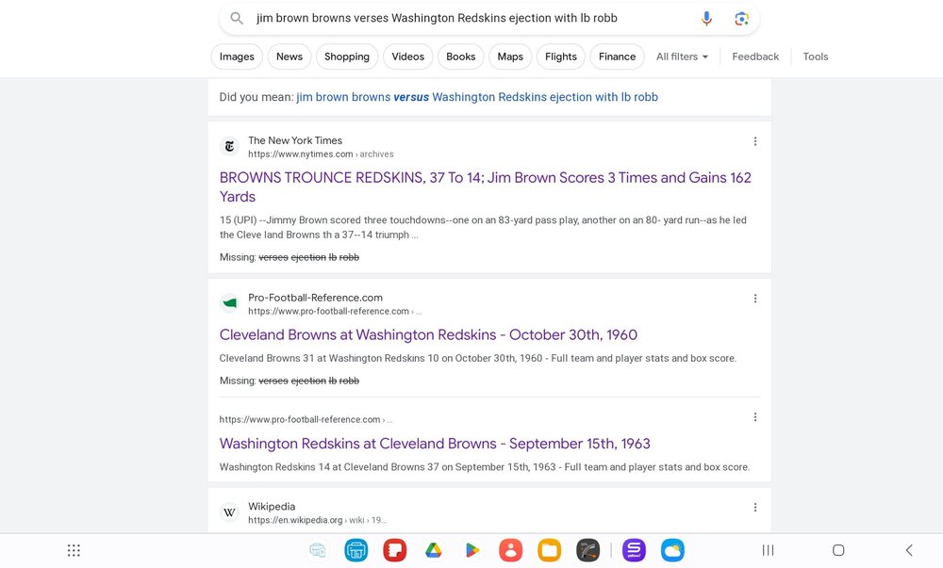The height and width of the screenshot is (568, 943).
Task: Switch to News results tab
Action: pyautogui.click(x=290, y=57)
